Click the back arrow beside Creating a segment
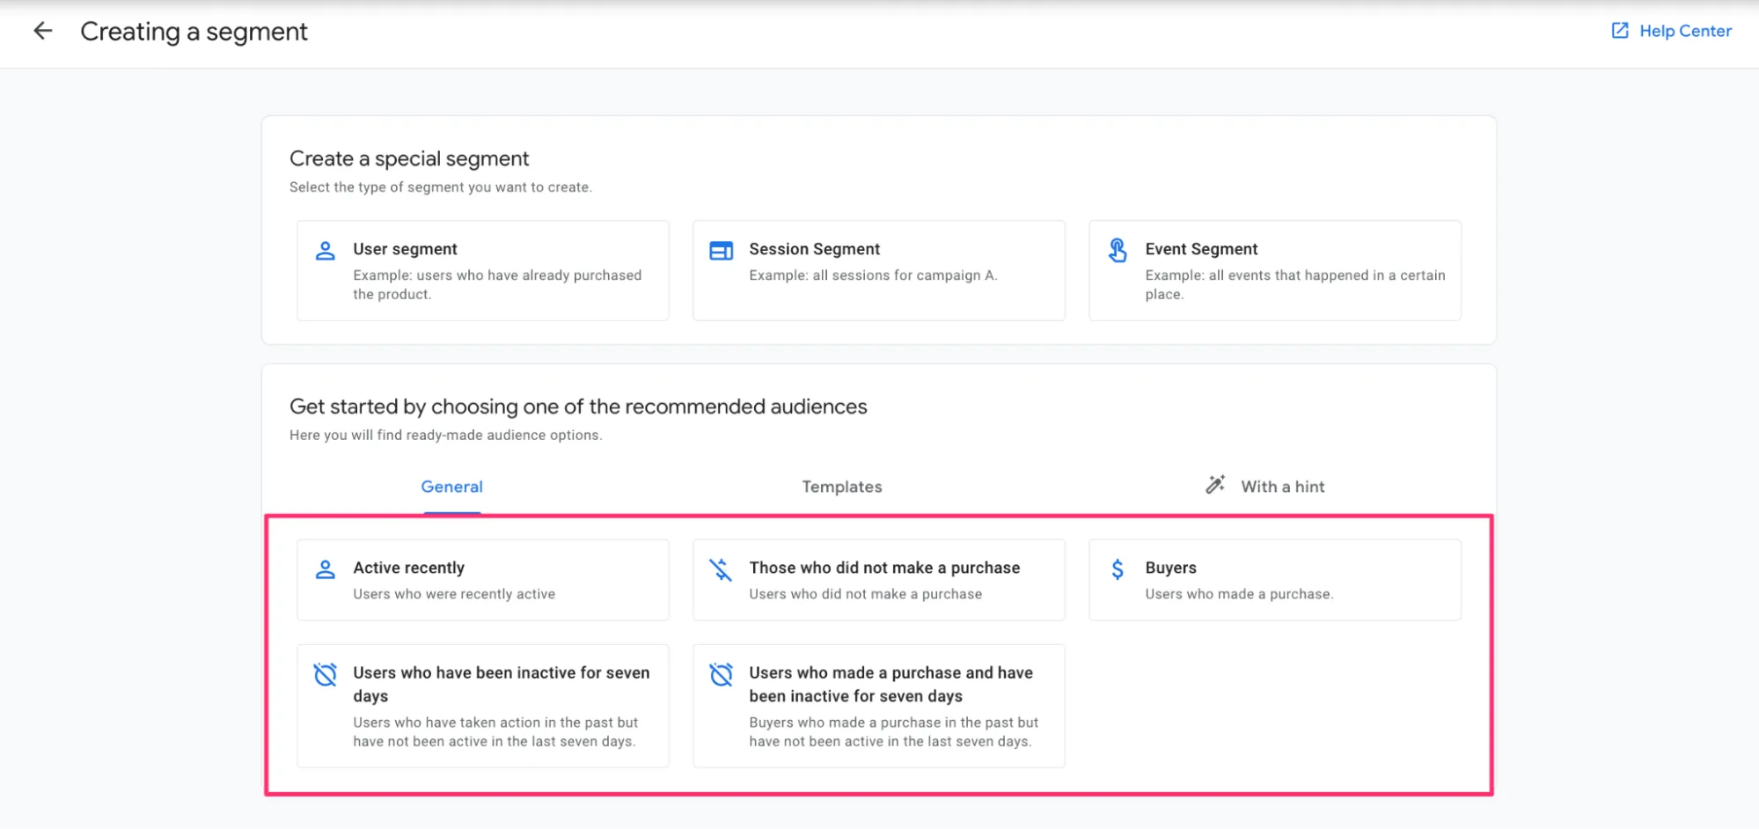 tap(42, 31)
